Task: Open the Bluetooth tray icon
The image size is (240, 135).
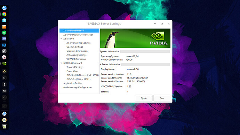Action: pyautogui.click(x=4, y=78)
